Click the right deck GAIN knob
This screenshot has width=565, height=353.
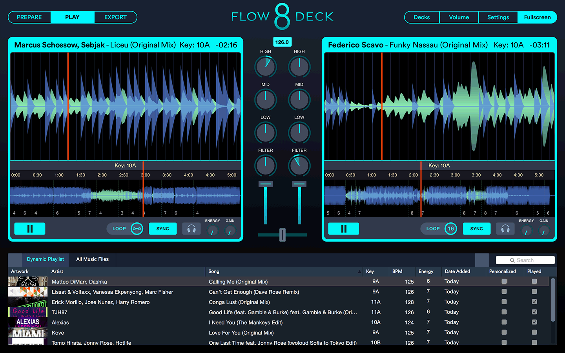(x=544, y=231)
